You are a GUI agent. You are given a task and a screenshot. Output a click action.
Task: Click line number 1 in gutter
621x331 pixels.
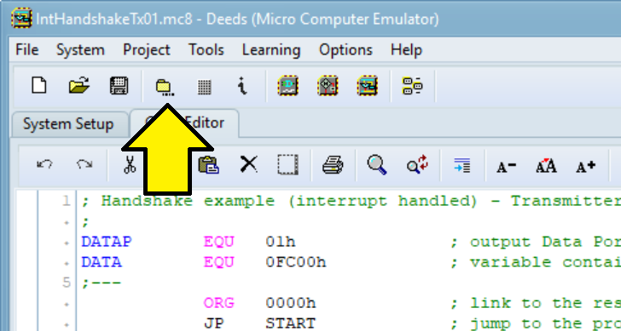67,202
